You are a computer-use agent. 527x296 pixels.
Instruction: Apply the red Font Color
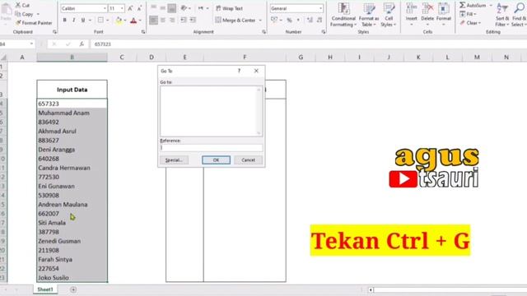click(133, 21)
